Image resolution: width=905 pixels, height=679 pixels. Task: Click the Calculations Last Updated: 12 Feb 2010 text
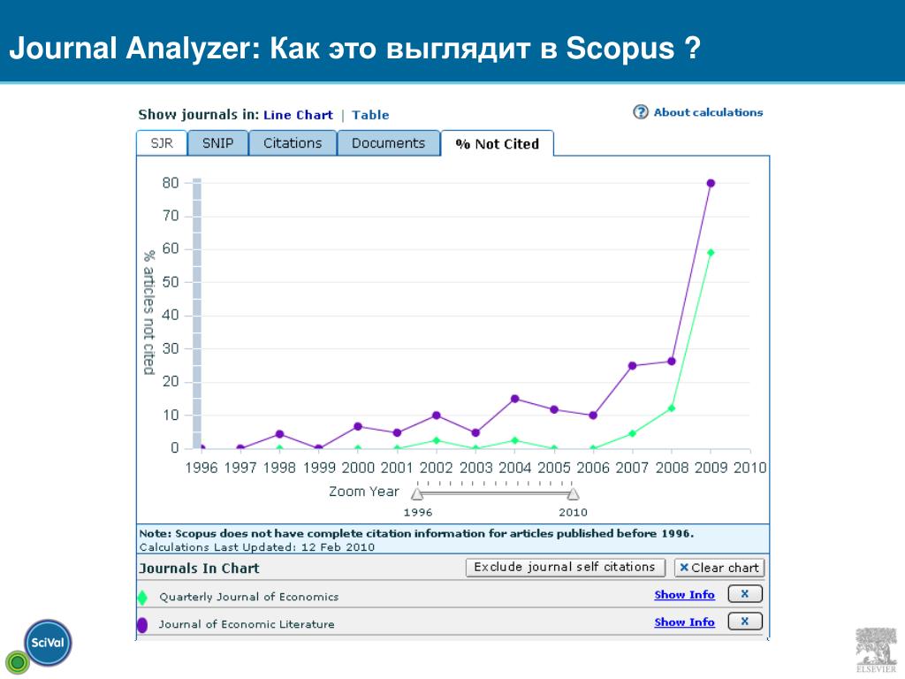tap(257, 546)
